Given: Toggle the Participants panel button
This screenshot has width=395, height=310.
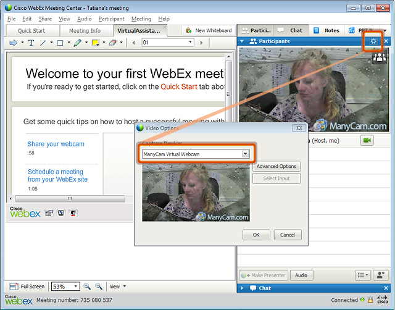Looking at the screenshot, I should coord(256,30).
